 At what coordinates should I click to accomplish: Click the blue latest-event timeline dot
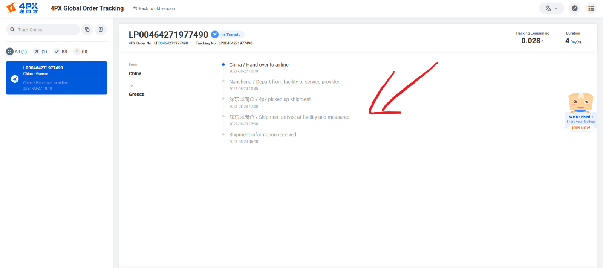[223, 65]
